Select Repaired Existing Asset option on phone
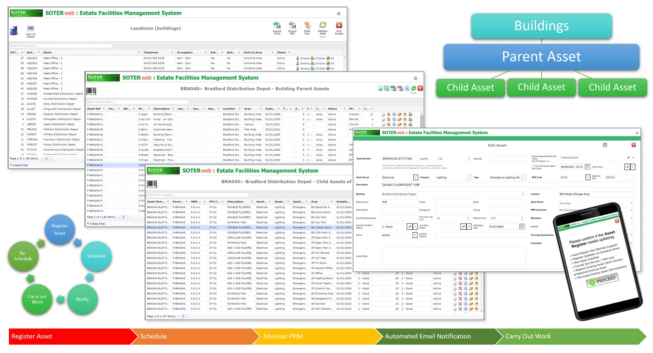 [591, 270]
